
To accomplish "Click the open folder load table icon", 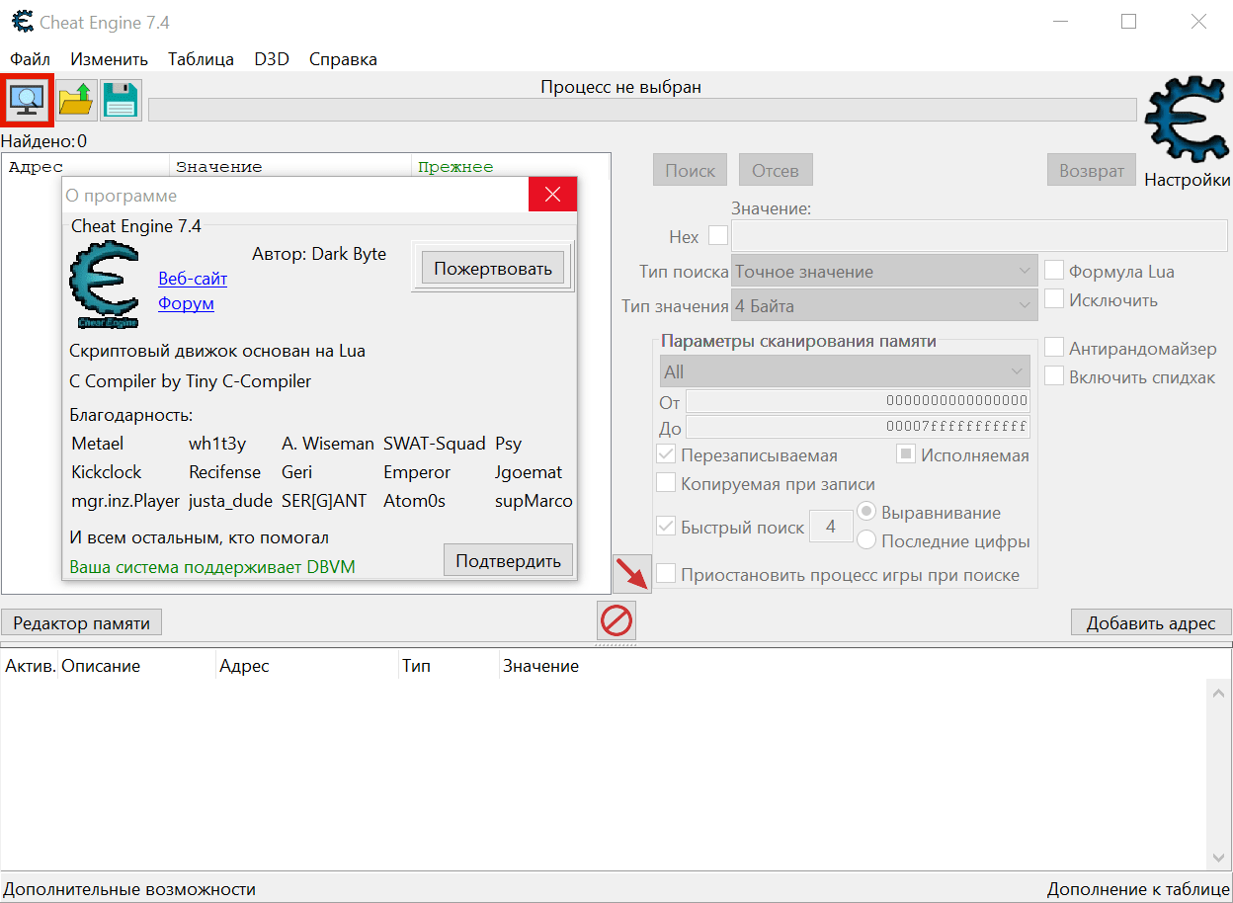I will 76,100.
